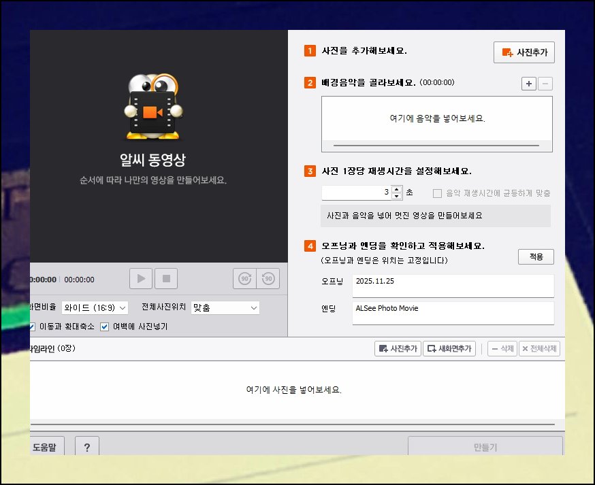Remove background music with minus button
Screen dimensions: 595x485
(545, 84)
